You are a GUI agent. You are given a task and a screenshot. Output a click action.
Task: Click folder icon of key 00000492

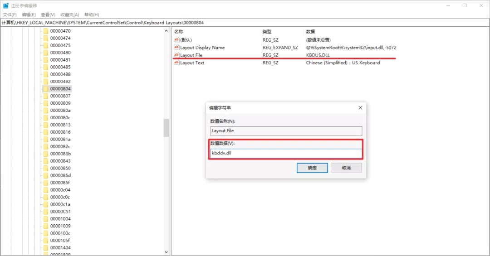(x=46, y=82)
